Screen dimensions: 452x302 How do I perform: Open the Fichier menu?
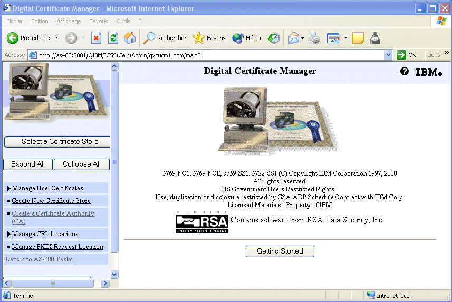pyautogui.click(x=14, y=21)
